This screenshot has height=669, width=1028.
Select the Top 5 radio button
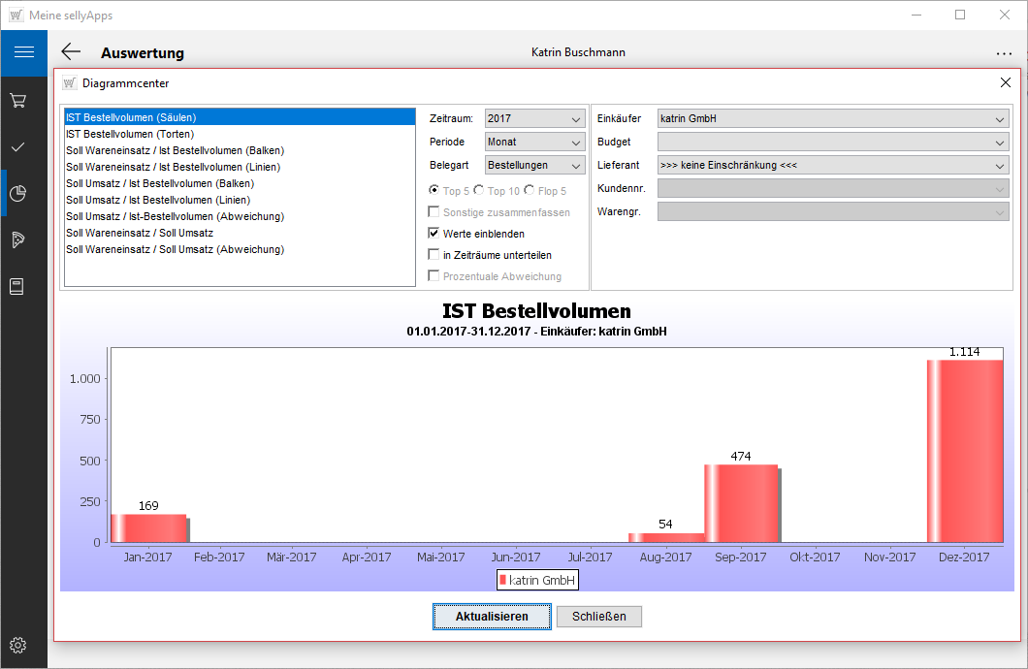pos(434,191)
